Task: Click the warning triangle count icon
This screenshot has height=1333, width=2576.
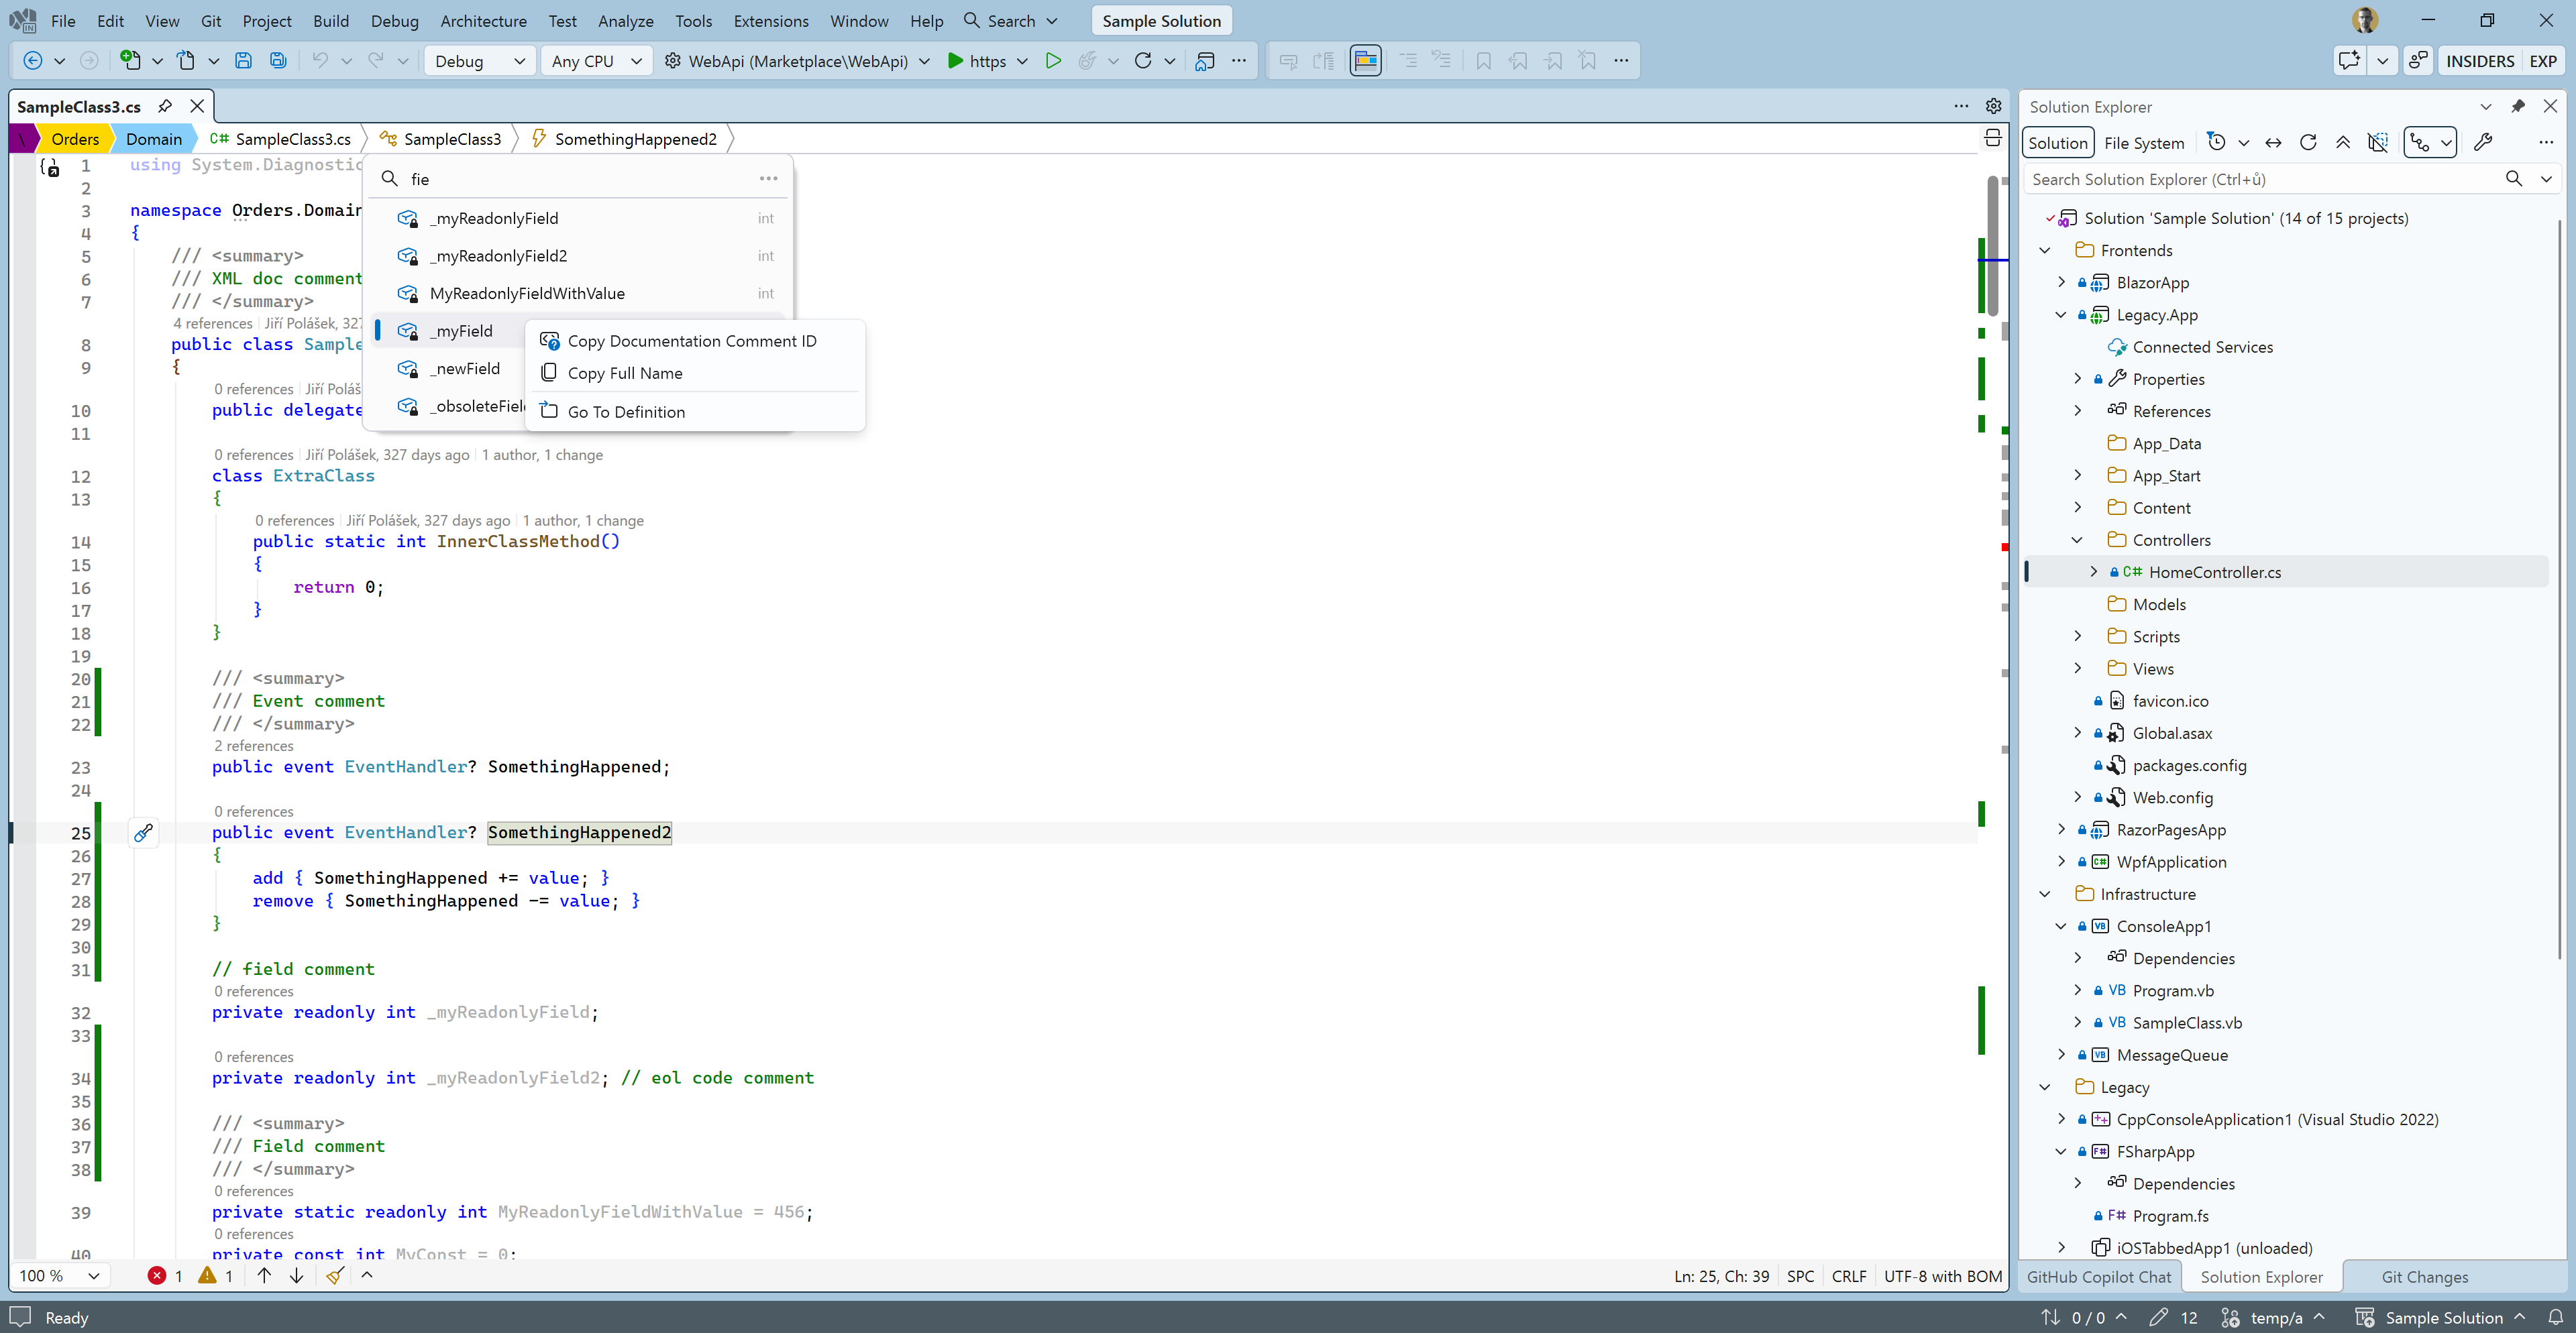Action: pos(207,1275)
